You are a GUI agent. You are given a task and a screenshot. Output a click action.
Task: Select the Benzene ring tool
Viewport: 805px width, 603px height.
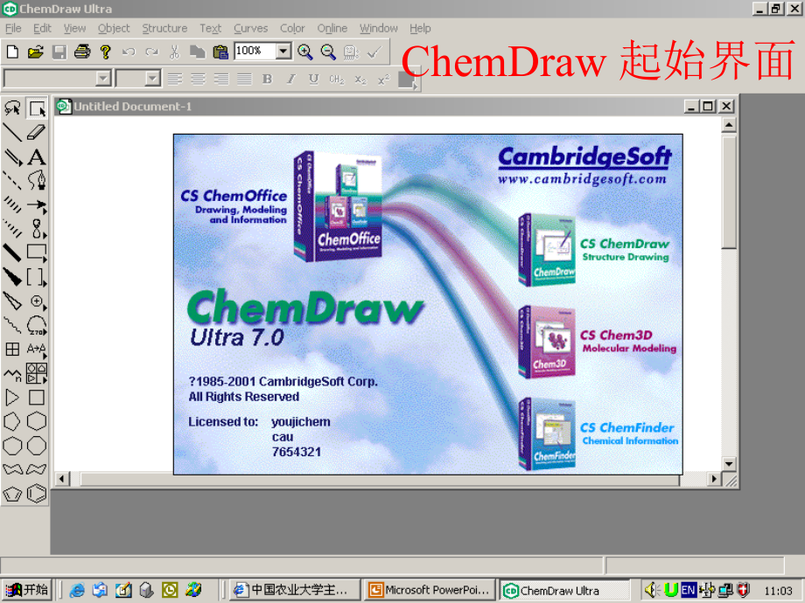point(36,493)
